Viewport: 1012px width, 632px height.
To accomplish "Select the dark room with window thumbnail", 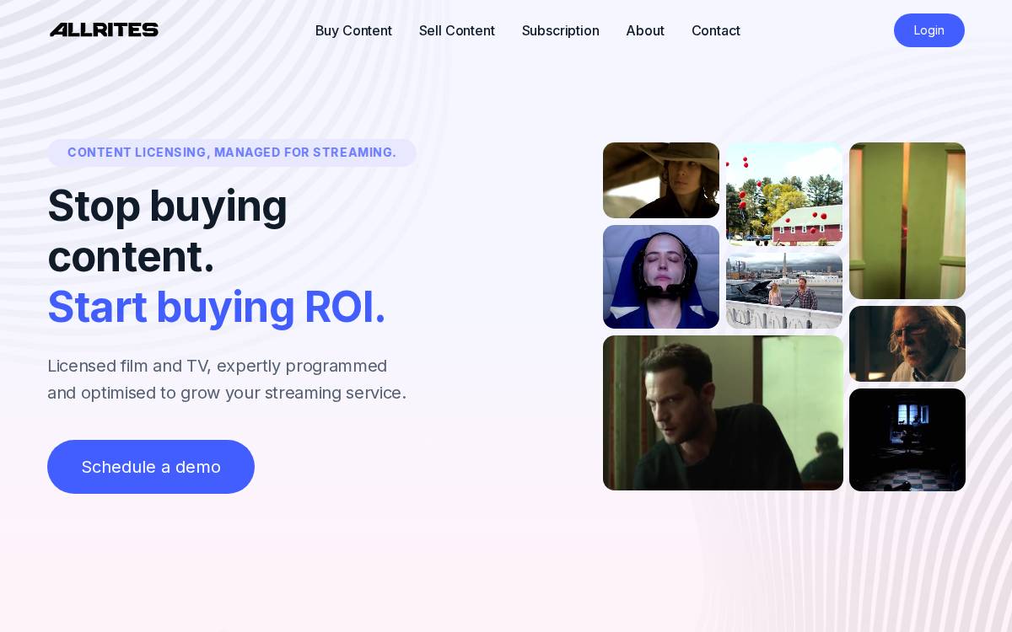I will click(x=907, y=440).
